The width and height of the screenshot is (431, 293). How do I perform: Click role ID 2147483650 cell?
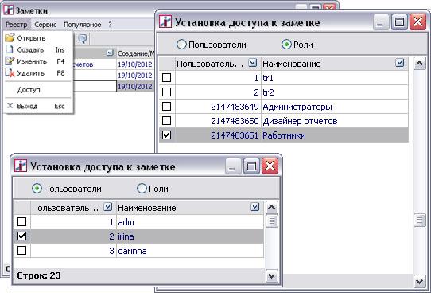click(x=218, y=121)
